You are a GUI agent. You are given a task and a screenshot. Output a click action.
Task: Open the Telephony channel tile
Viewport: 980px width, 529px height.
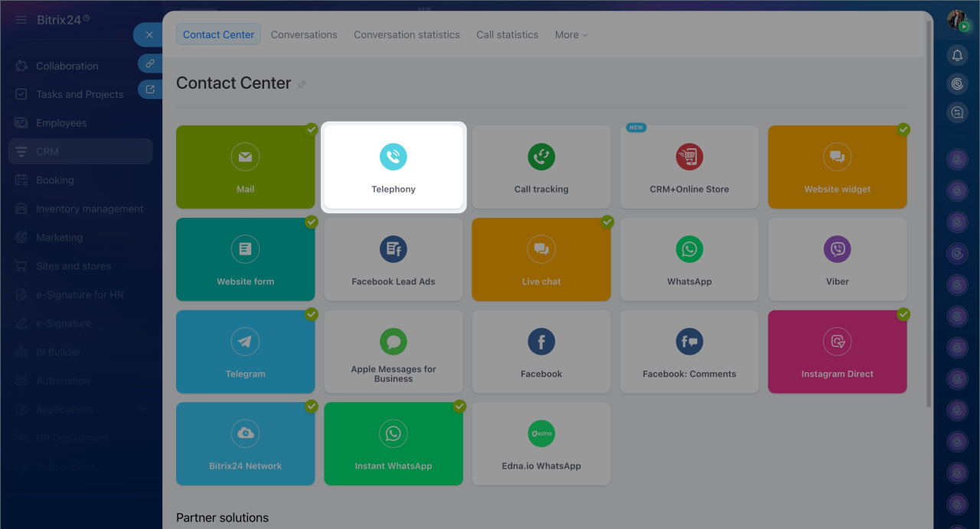394,167
